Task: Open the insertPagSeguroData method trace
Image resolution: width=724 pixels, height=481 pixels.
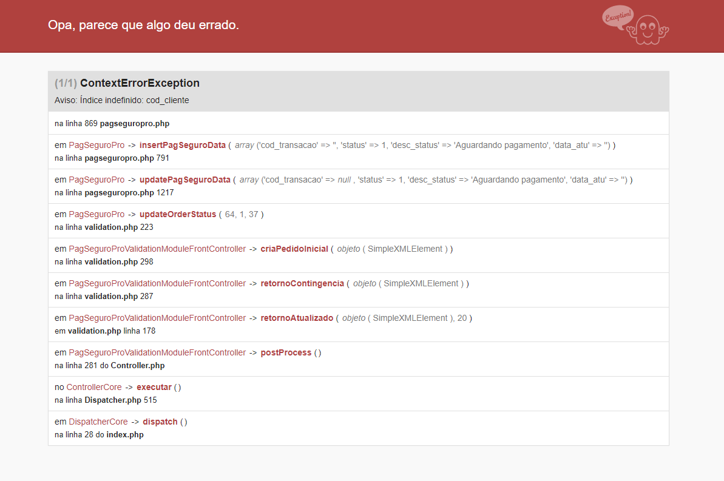Action: pyautogui.click(x=183, y=145)
